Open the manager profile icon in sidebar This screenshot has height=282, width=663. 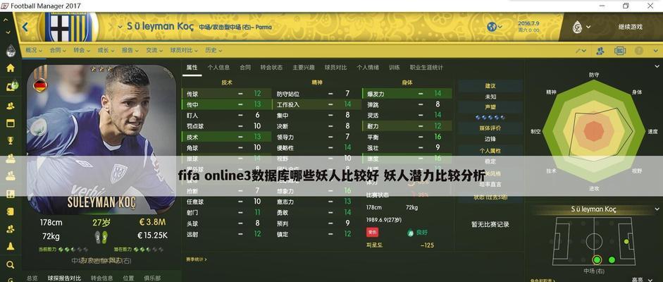11,51
